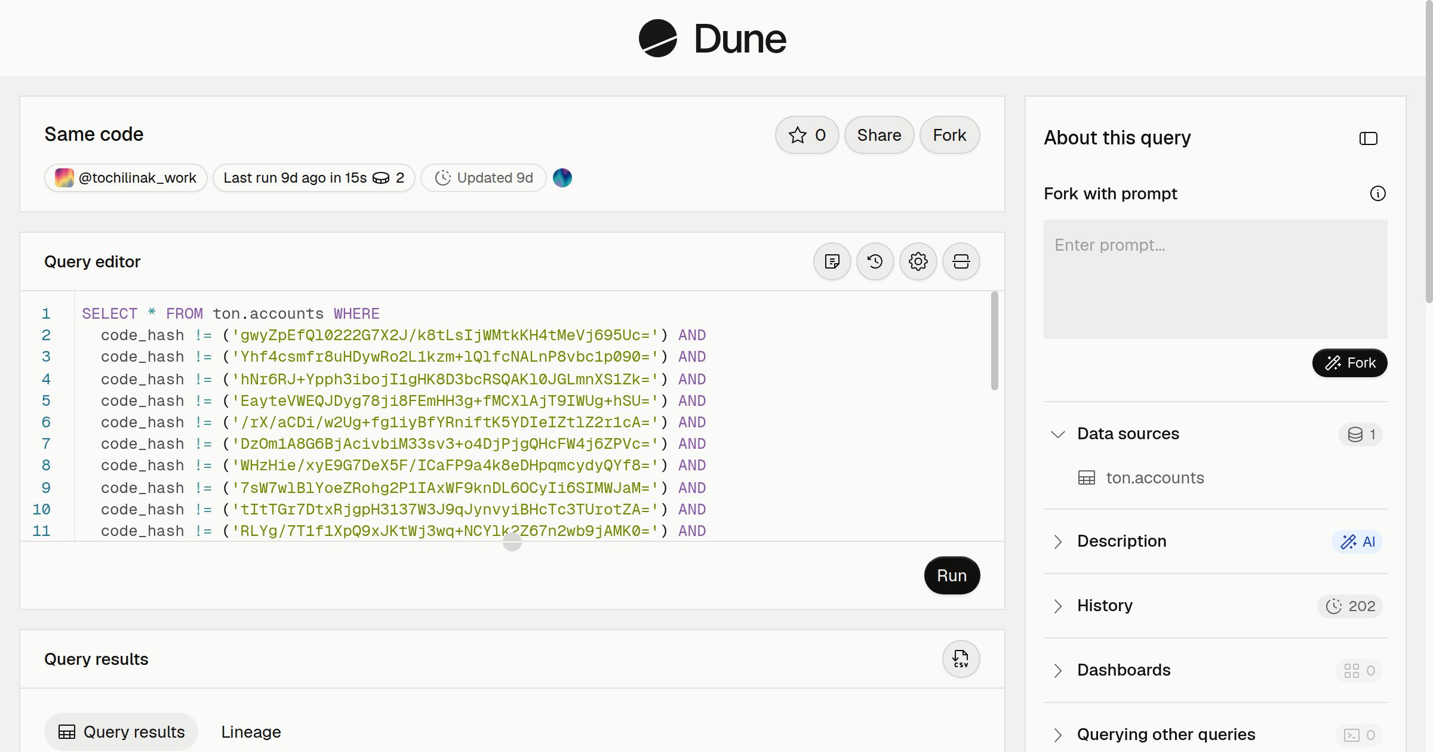1433x752 pixels.
Task: Click line number 1 in editor
Action: point(45,313)
